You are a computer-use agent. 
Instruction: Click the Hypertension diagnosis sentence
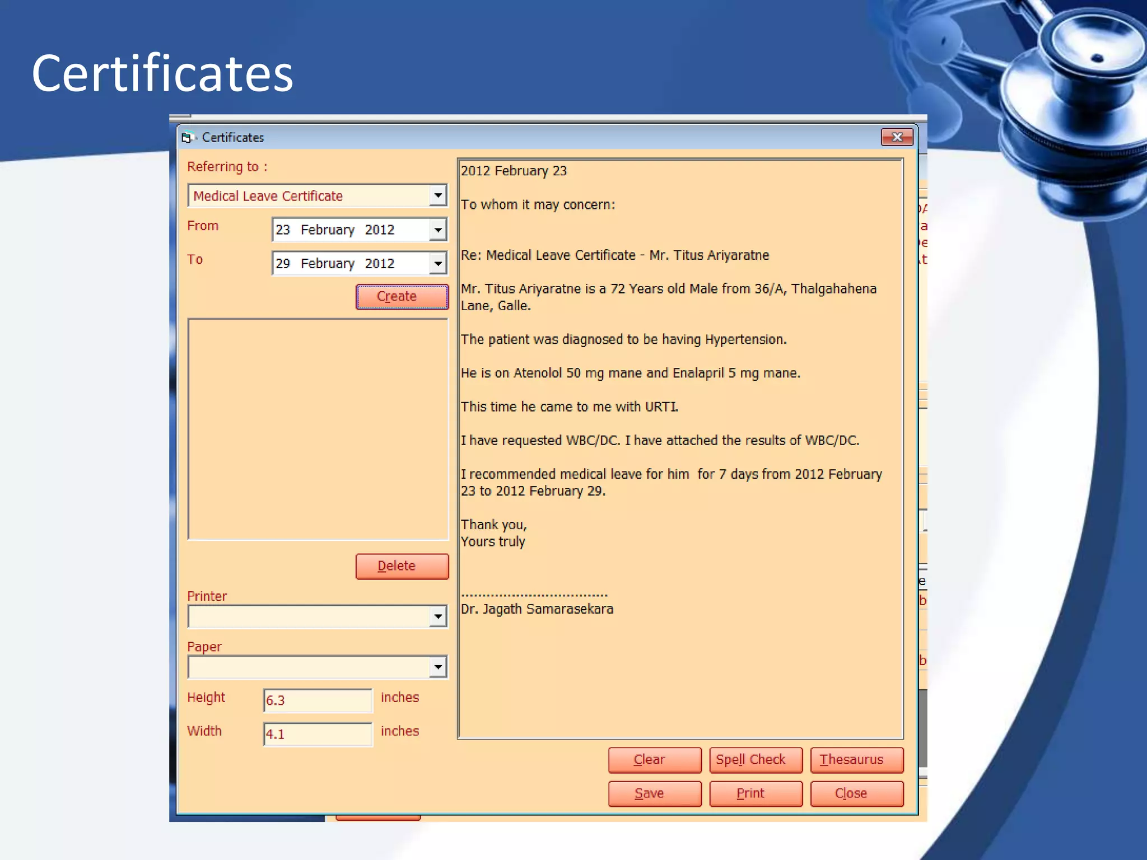point(624,339)
